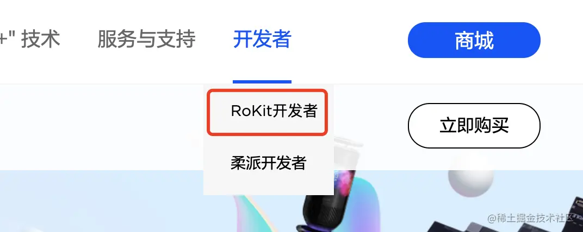Click the blue 商城 button

(474, 40)
